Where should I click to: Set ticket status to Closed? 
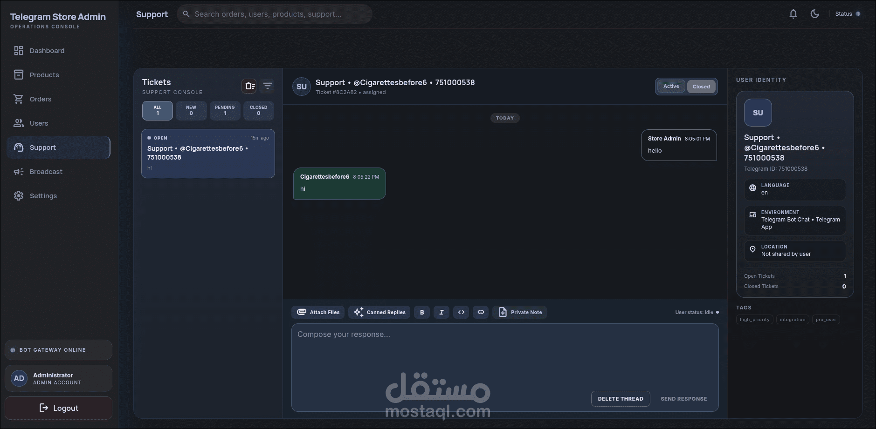(701, 87)
